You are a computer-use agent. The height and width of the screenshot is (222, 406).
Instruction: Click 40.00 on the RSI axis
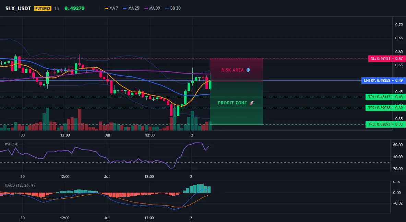(x=398, y=157)
